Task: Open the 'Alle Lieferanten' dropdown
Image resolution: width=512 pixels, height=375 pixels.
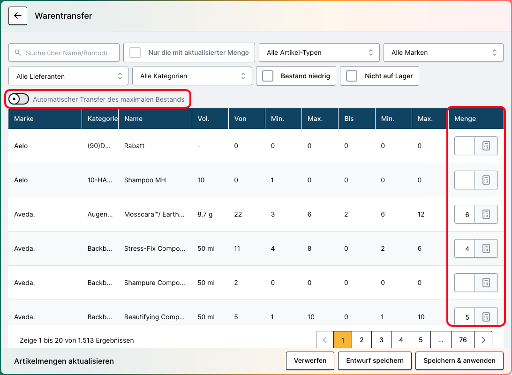Action: click(x=68, y=76)
